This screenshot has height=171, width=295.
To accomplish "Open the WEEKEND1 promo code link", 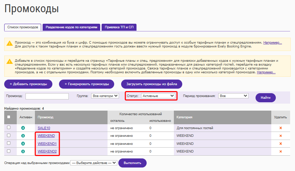I will pos(47,144).
